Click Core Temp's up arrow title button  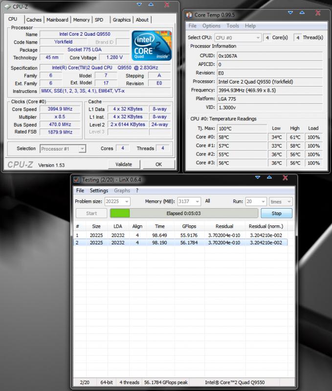pyautogui.click(x=302, y=13)
